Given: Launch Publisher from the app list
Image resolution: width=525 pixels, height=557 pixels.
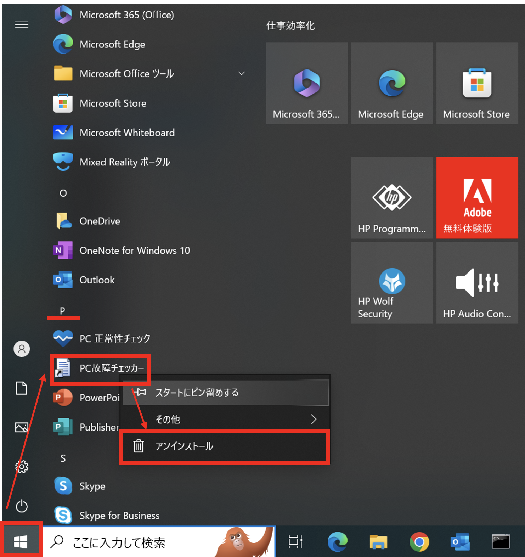Looking at the screenshot, I should pos(86,427).
